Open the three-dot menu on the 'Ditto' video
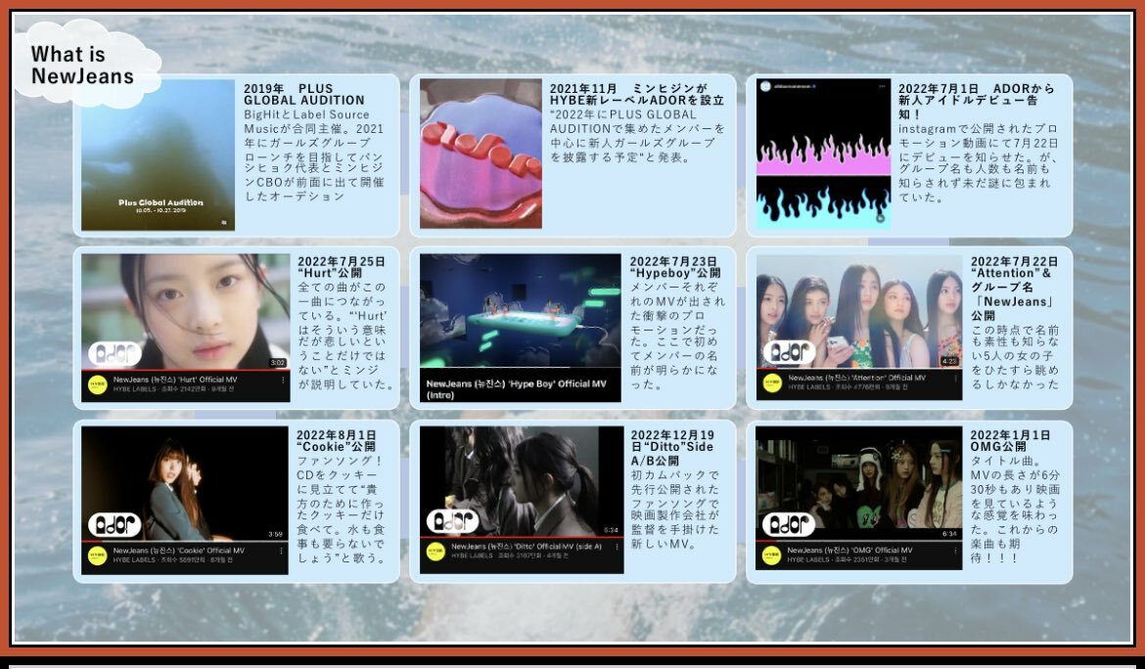1145x669 pixels. pyautogui.click(x=618, y=547)
